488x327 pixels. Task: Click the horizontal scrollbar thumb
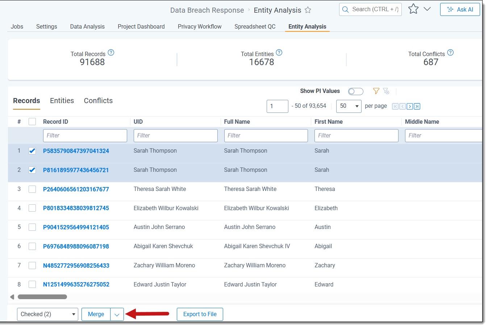[x=42, y=297]
